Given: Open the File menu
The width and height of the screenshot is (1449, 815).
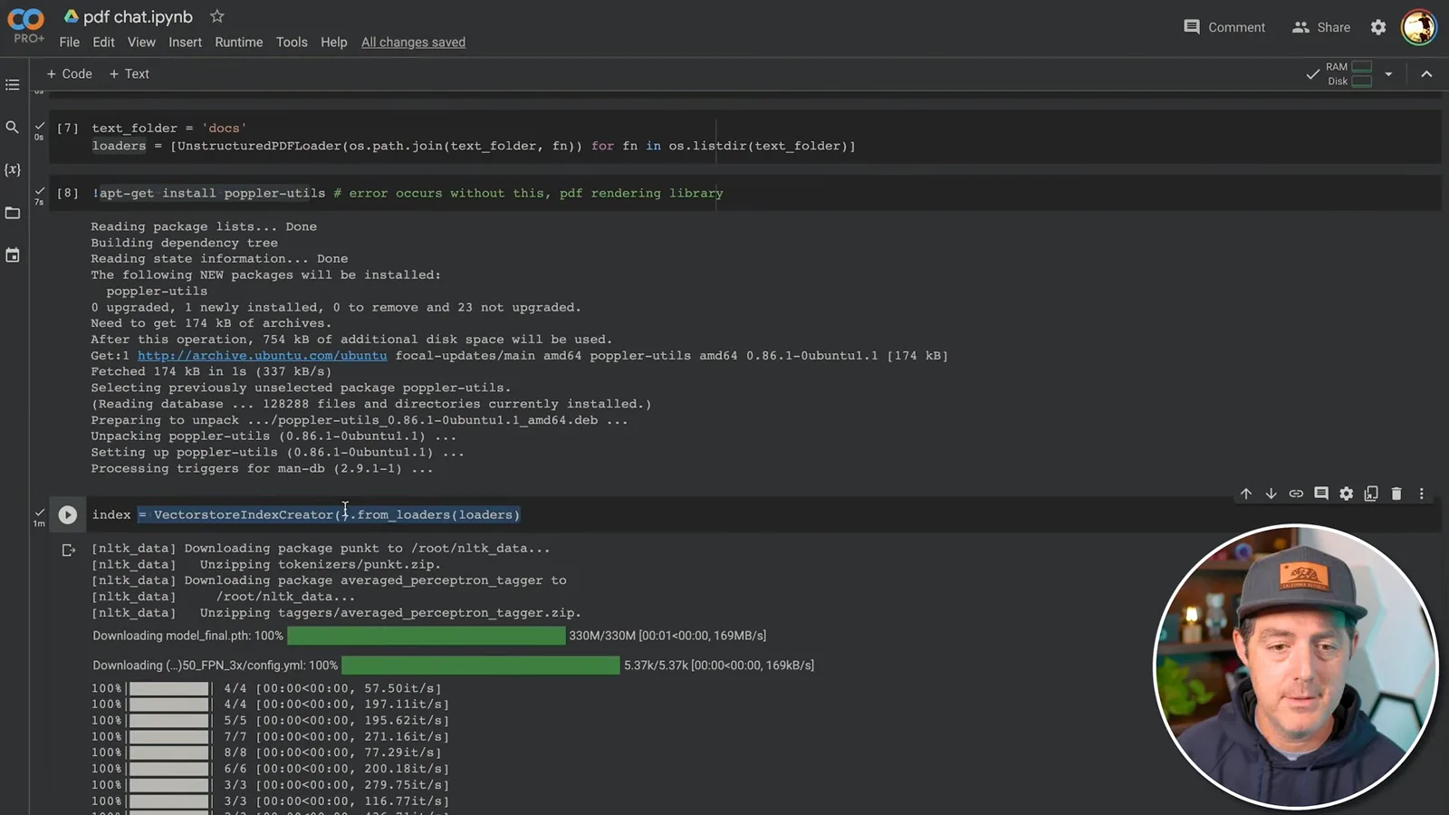Looking at the screenshot, I should 70,43.
